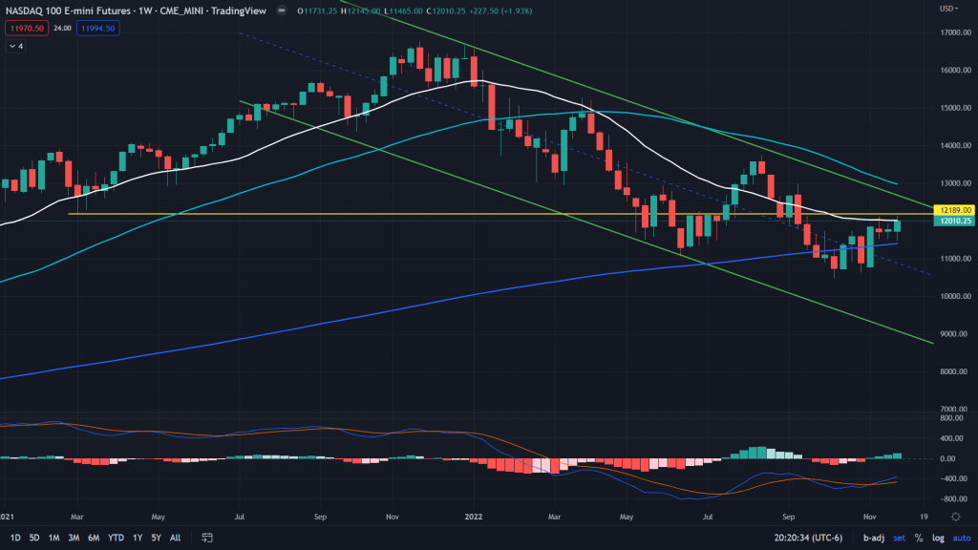Toggle the log scale option
978x550 pixels.
tap(939, 539)
